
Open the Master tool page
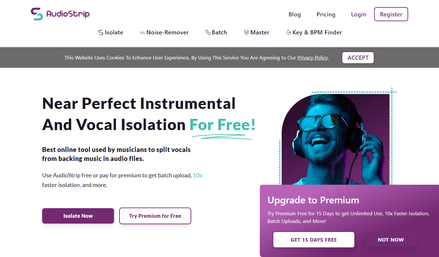coord(256,32)
